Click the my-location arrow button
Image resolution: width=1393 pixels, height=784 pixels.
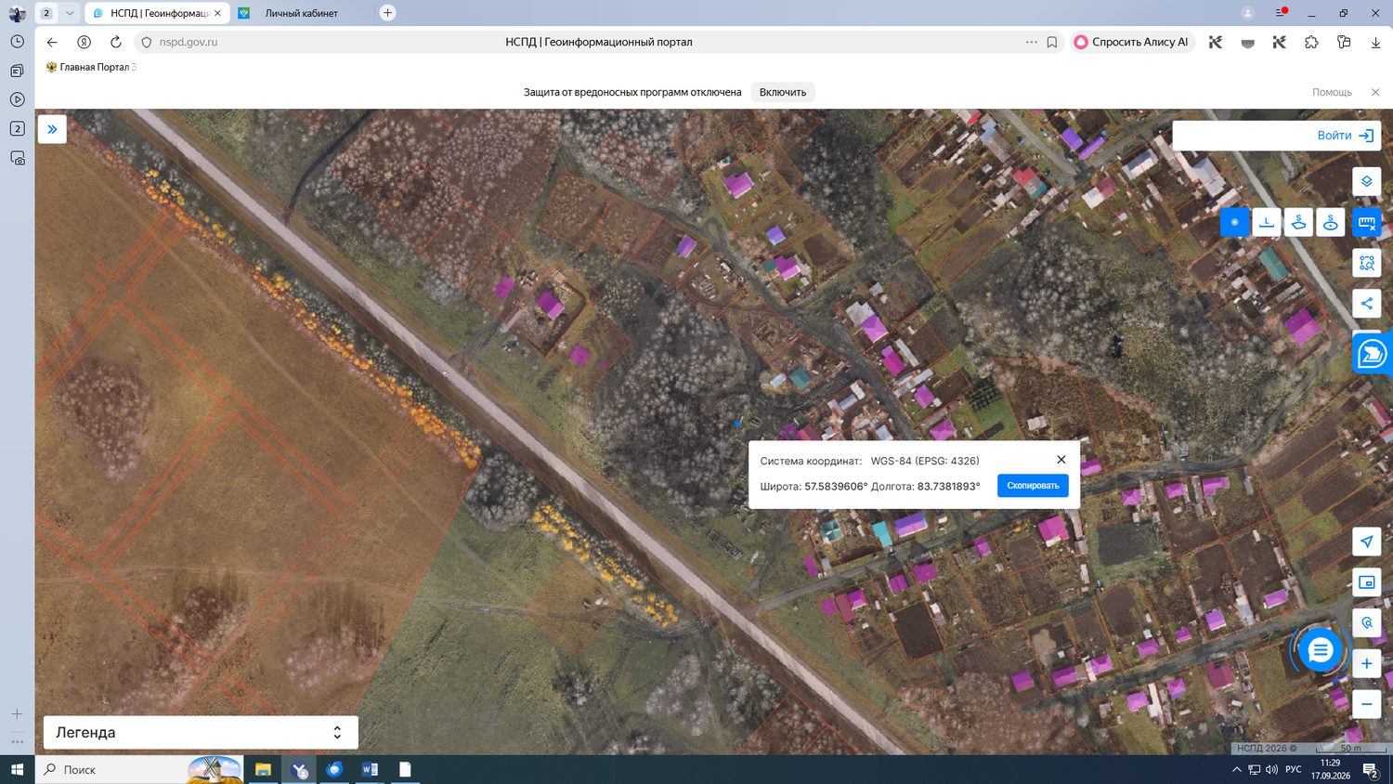[x=1366, y=542]
